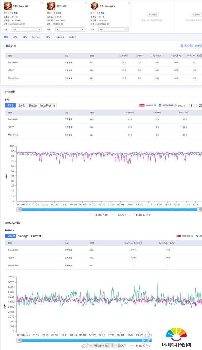This screenshot has width=202, height=350.
Task: Click the info icon beside device M2012K11AC
Action: (x=24, y=24)
